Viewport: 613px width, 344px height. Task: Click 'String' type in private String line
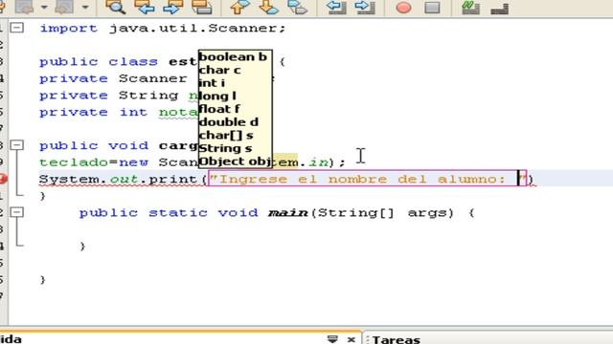148,96
